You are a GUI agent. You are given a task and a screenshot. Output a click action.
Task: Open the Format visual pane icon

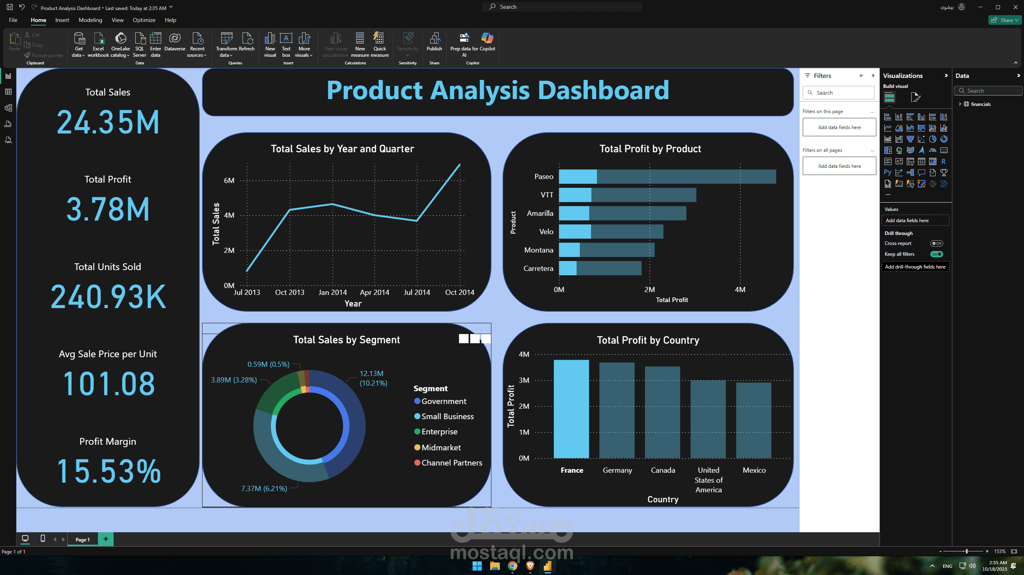pos(915,97)
